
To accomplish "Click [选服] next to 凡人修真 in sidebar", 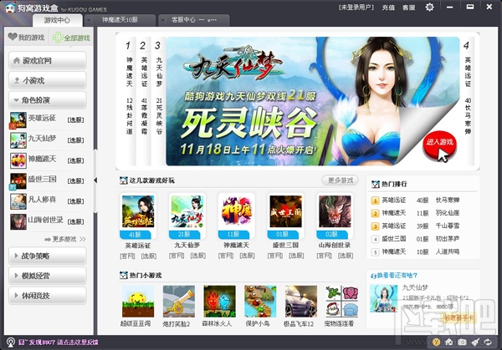I will 75,201.
